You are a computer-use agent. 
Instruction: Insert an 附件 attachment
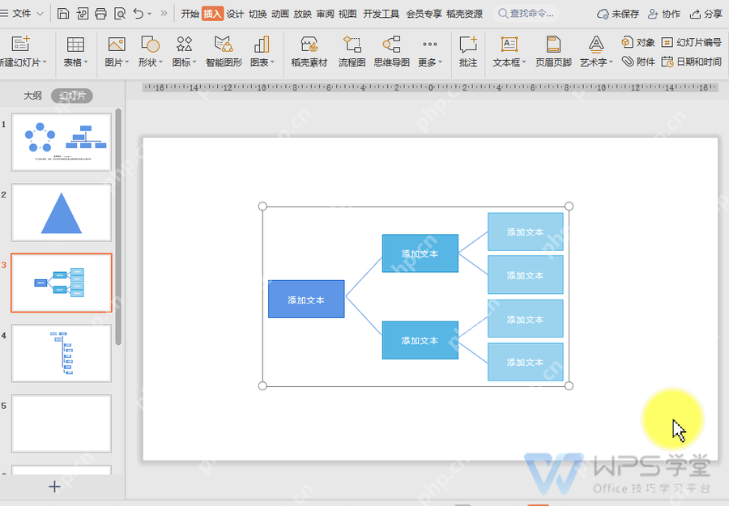[x=638, y=62]
